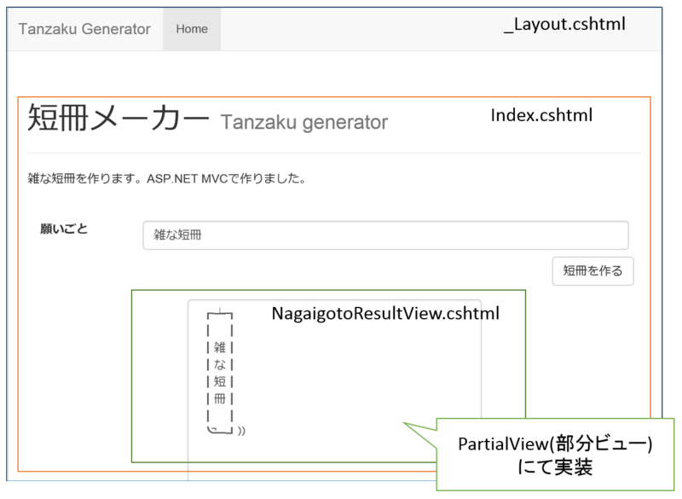Screen dimensions: 682x499
Task: Click the PartialView(部分ビュー) callout box
Action: pos(555,455)
